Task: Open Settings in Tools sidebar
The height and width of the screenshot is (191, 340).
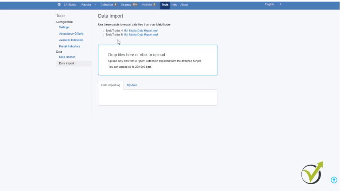Action: tap(64, 27)
